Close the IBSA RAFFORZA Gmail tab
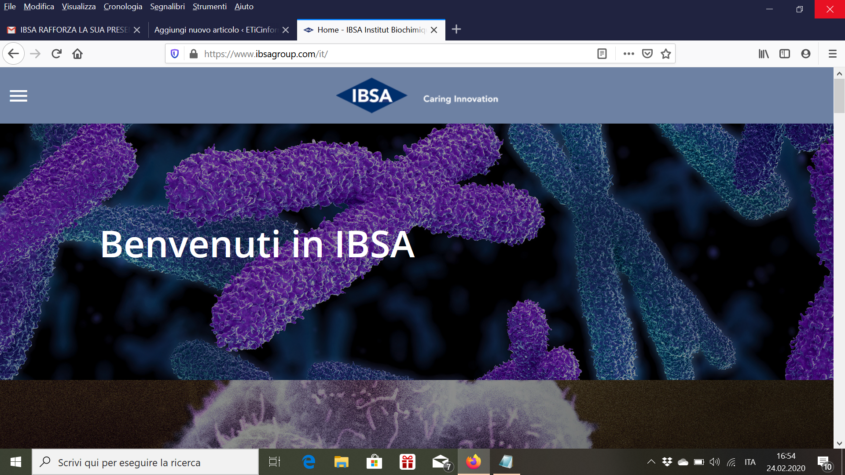The image size is (845, 475). click(x=137, y=30)
